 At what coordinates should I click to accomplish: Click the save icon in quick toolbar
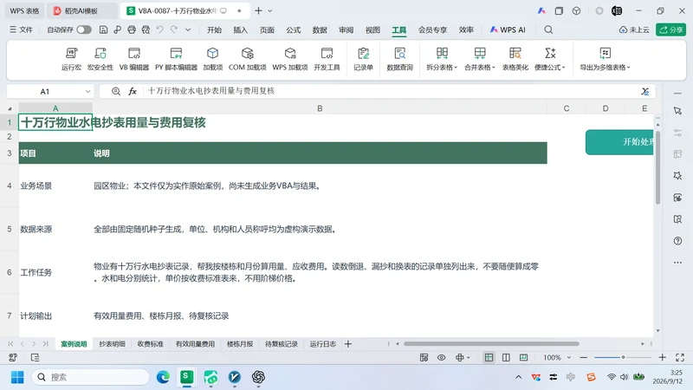pyautogui.click(x=103, y=29)
